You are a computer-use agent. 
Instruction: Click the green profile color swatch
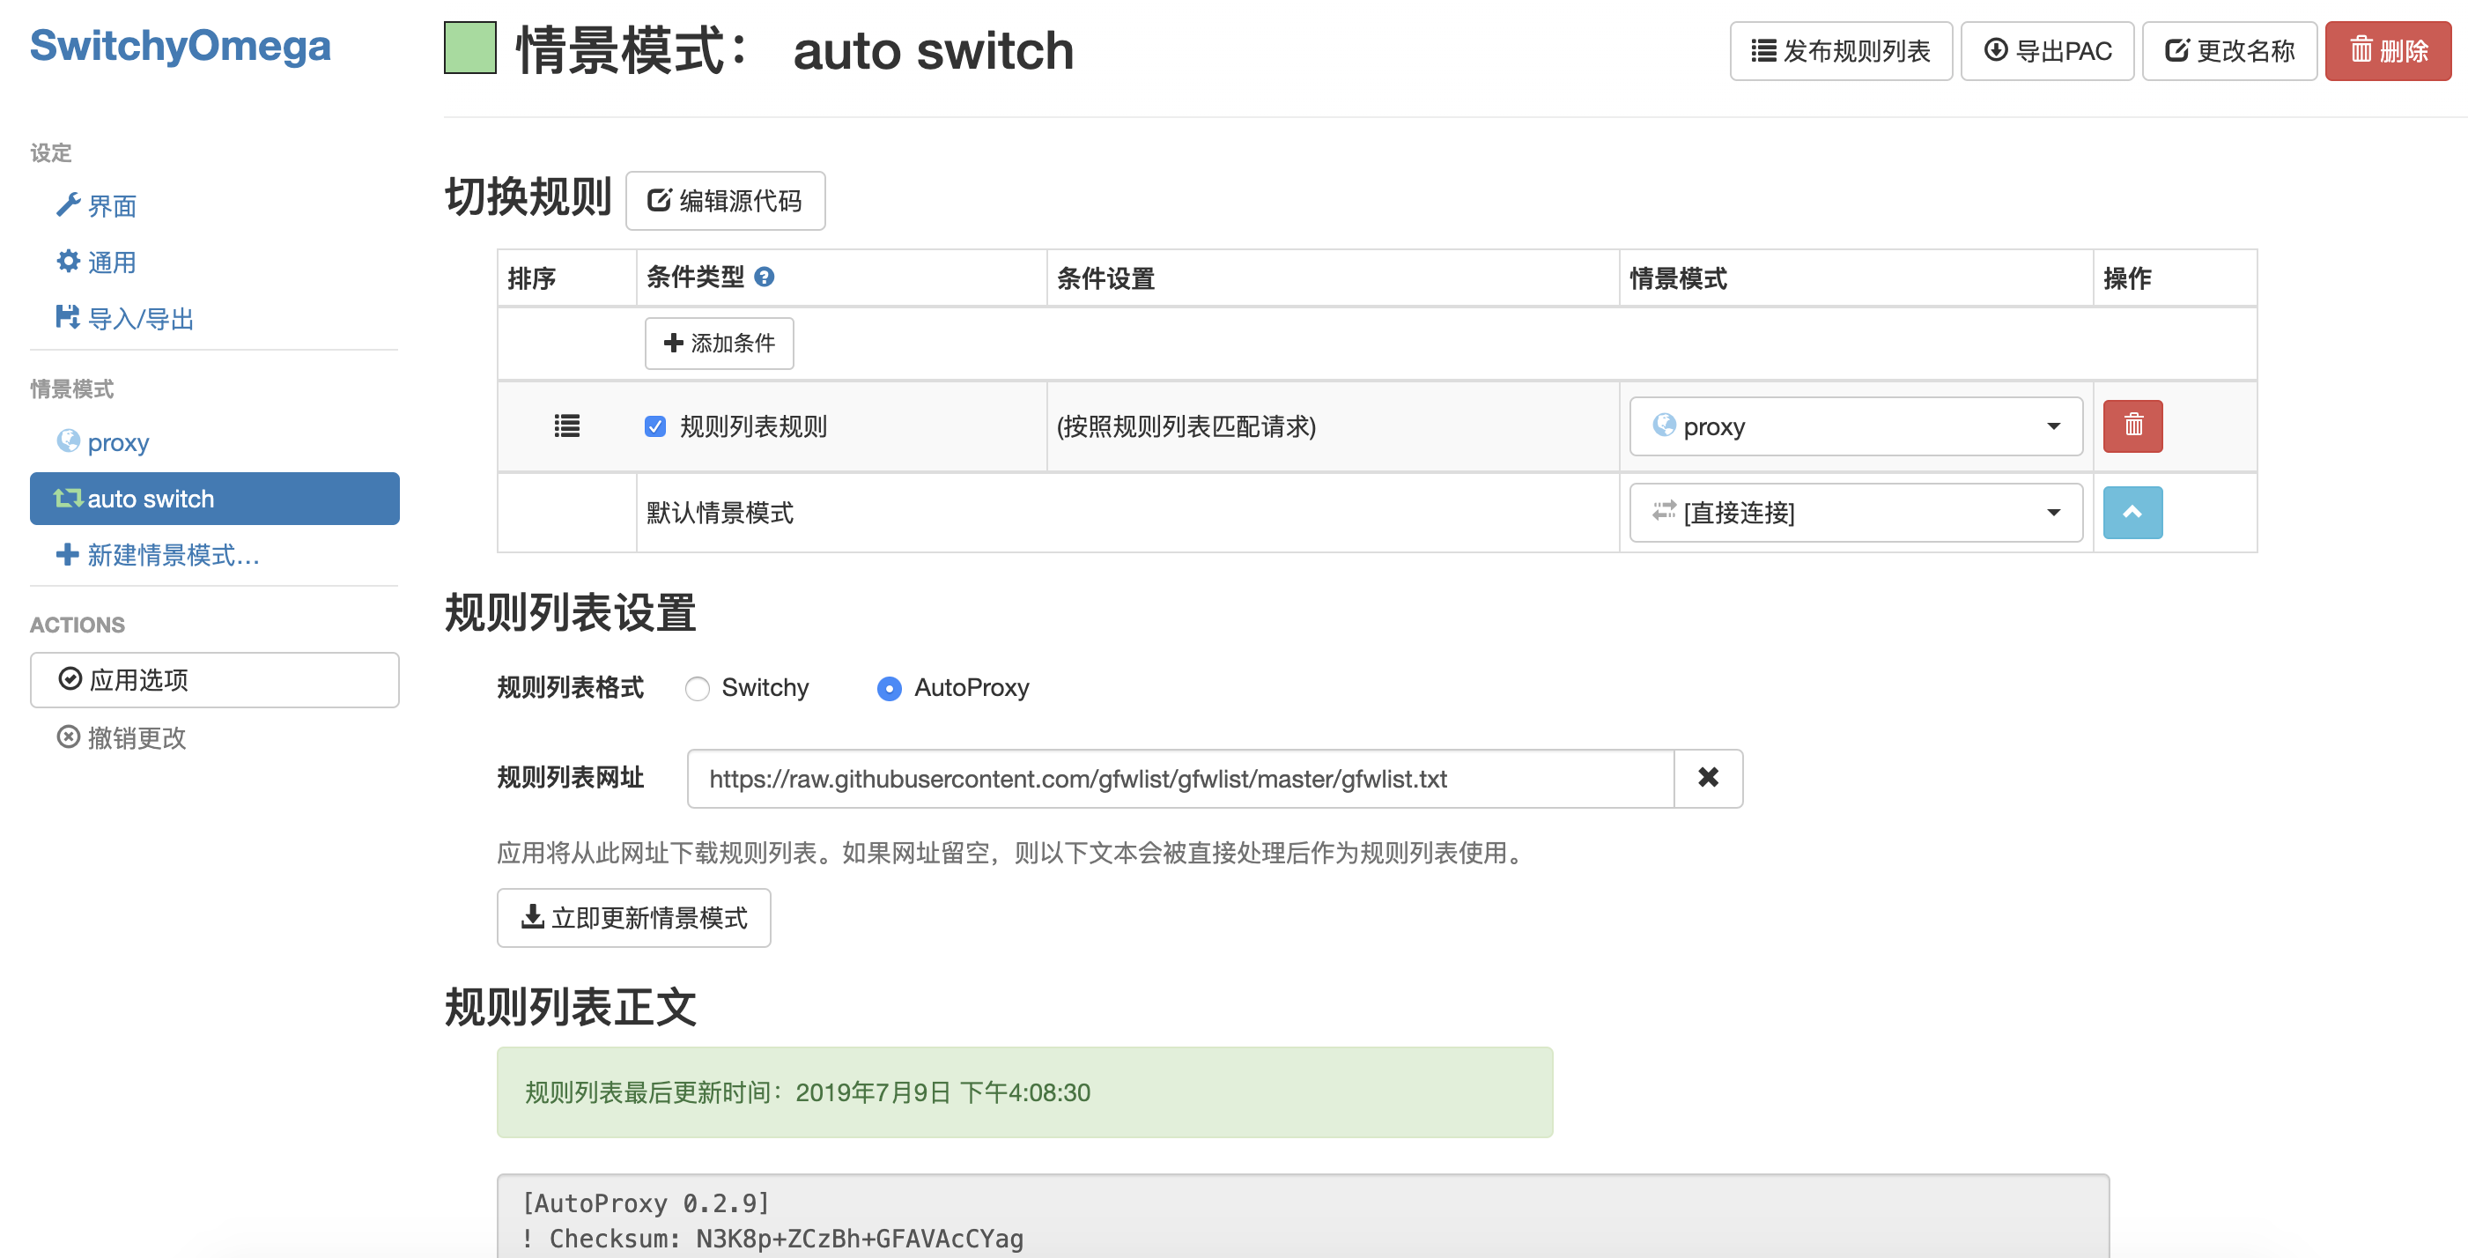click(x=469, y=48)
